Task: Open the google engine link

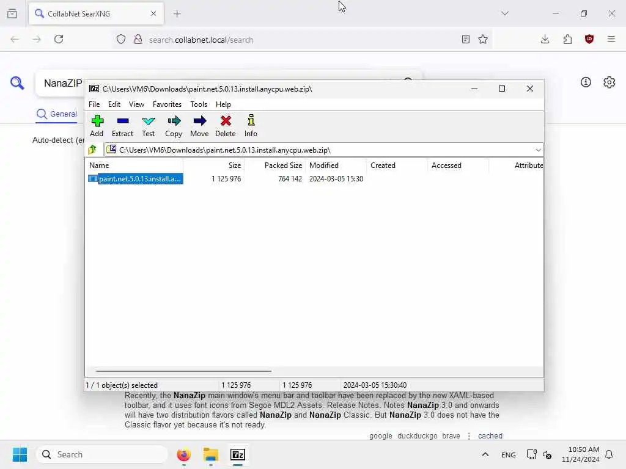Action: [381, 436]
